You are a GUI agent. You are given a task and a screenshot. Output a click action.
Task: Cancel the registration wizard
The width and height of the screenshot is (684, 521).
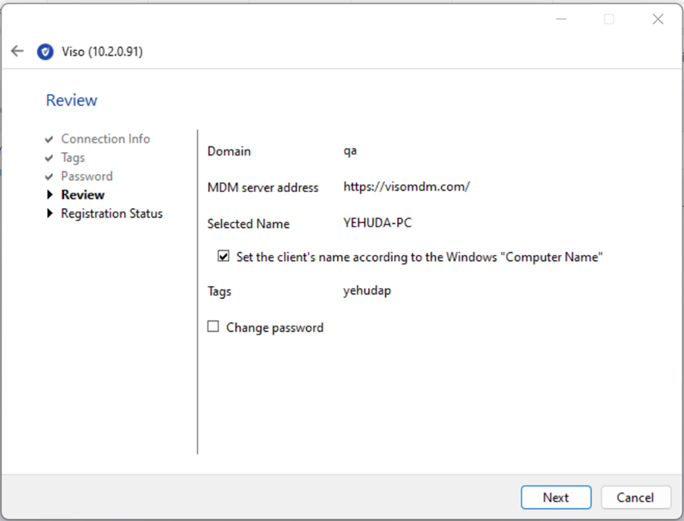pyautogui.click(x=635, y=497)
